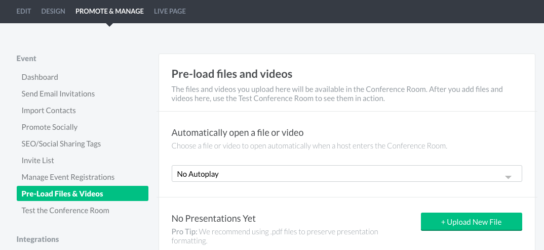
Task: Click the Integrations section heading
Action: point(37,239)
